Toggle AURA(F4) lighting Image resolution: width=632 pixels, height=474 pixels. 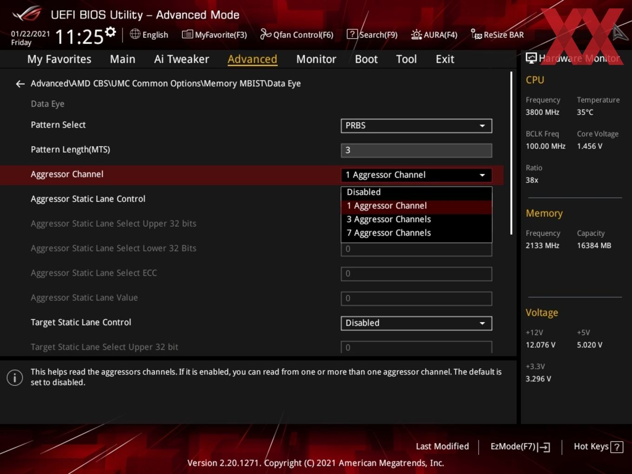434,34
